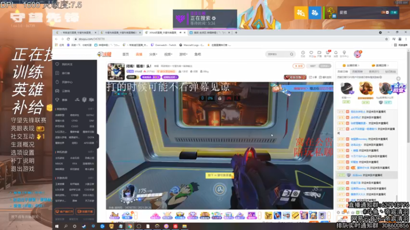
Task: Go to 首页 in the Douyu navigation
Action: pyautogui.click(x=126, y=54)
